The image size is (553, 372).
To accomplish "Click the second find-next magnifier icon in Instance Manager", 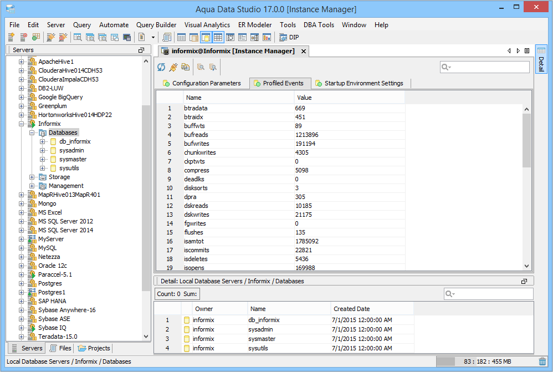I will coord(213,67).
